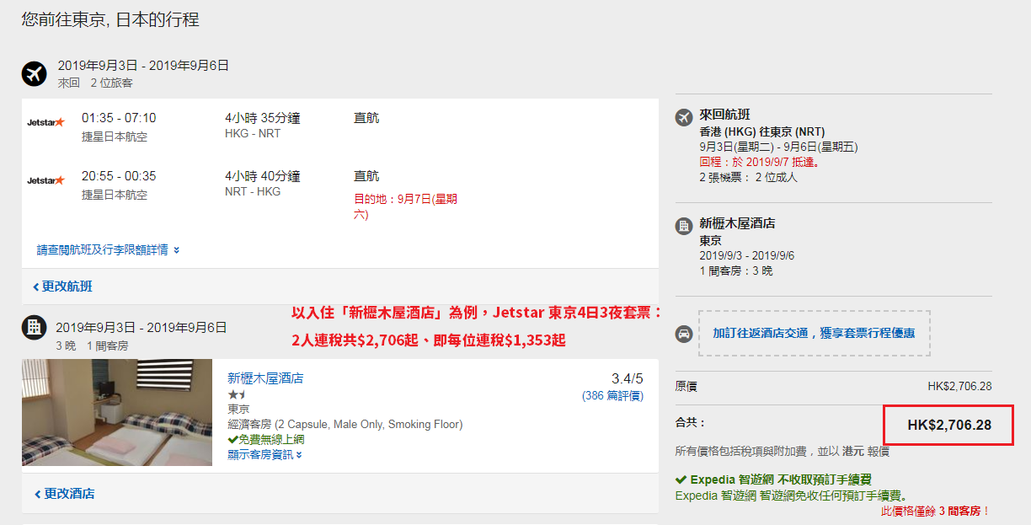
Task: Click the Jetstar logo on the 20:55 flight
Action: coord(45,180)
